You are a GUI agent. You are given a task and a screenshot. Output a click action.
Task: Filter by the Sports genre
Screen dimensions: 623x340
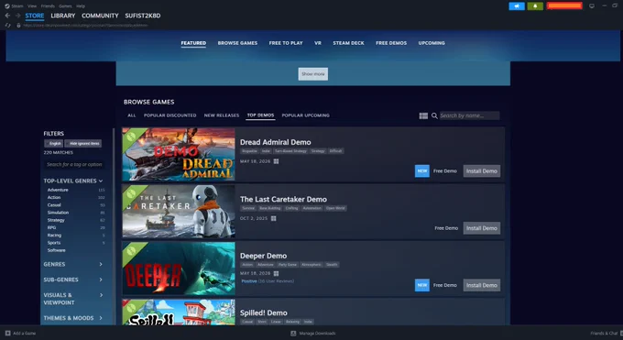54,243
